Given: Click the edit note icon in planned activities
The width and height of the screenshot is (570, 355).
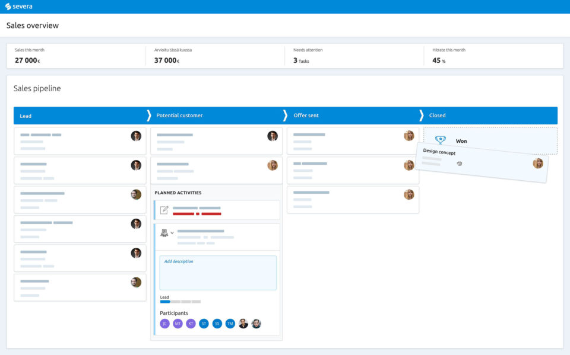Looking at the screenshot, I should pyautogui.click(x=164, y=210).
